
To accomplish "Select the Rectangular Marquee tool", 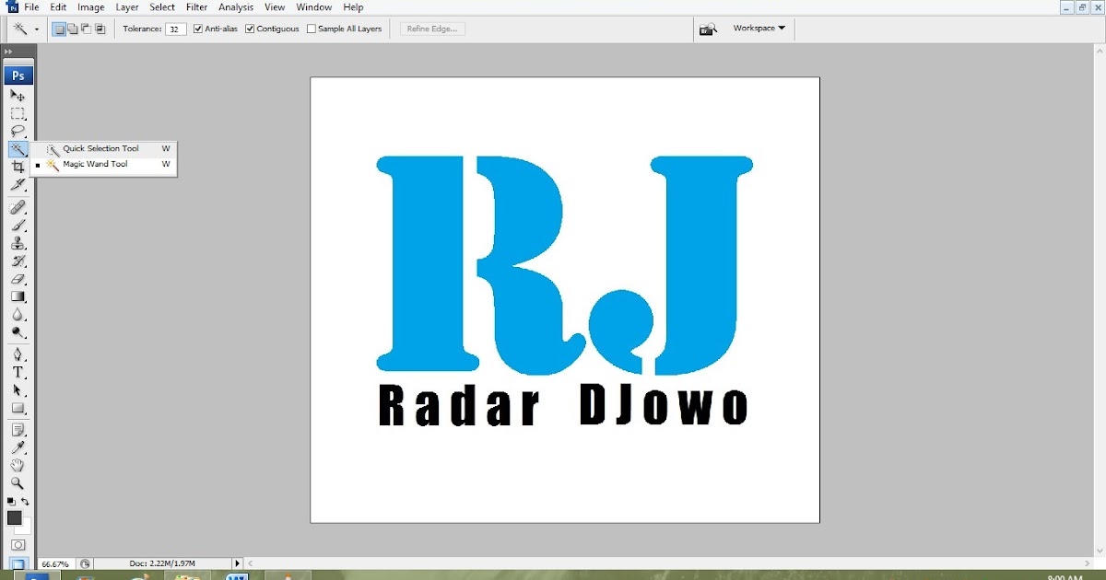I will point(18,114).
